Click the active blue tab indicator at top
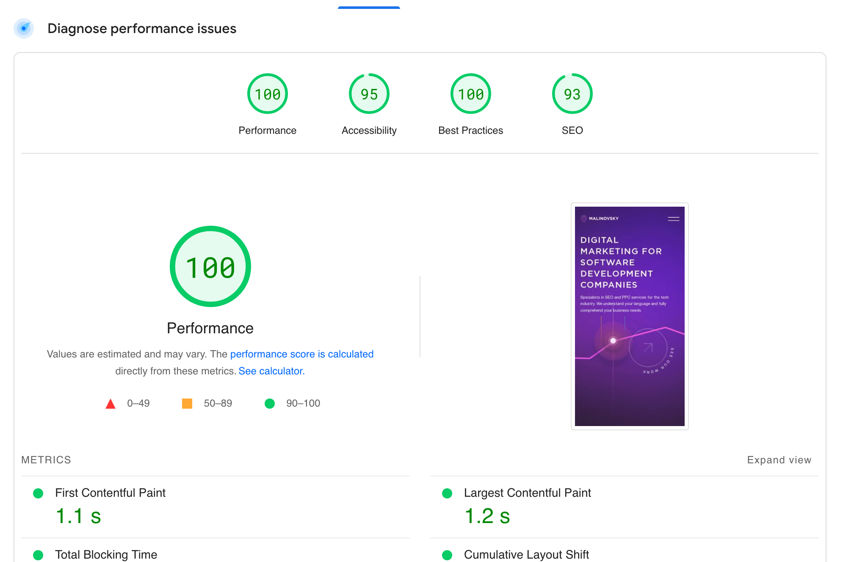The image size is (843, 562). tap(369, 7)
